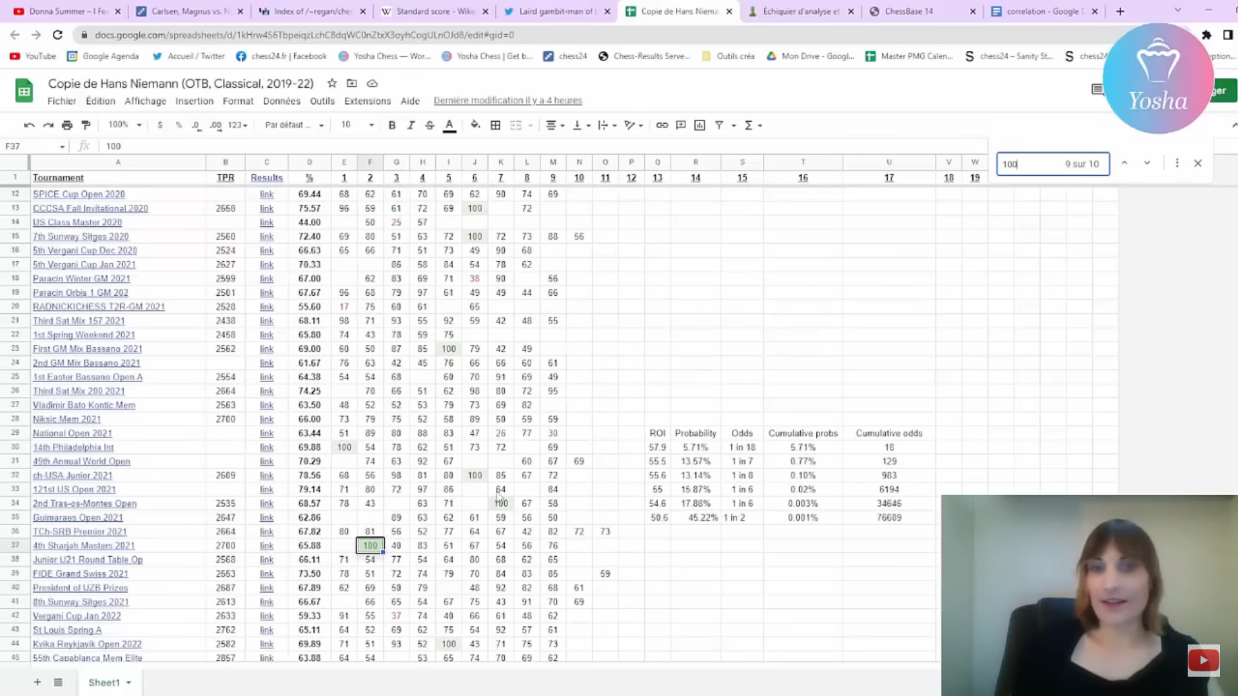Click the print icon

(x=67, y=125)
